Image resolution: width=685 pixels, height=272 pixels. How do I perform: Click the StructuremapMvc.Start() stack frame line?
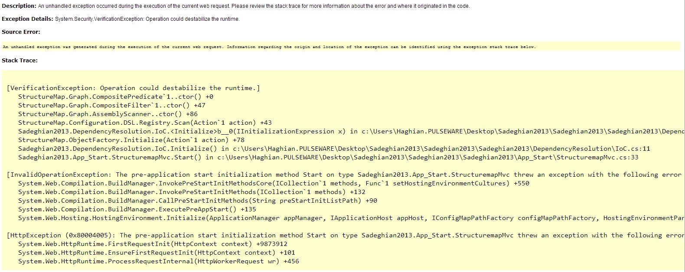click(328, 157)
